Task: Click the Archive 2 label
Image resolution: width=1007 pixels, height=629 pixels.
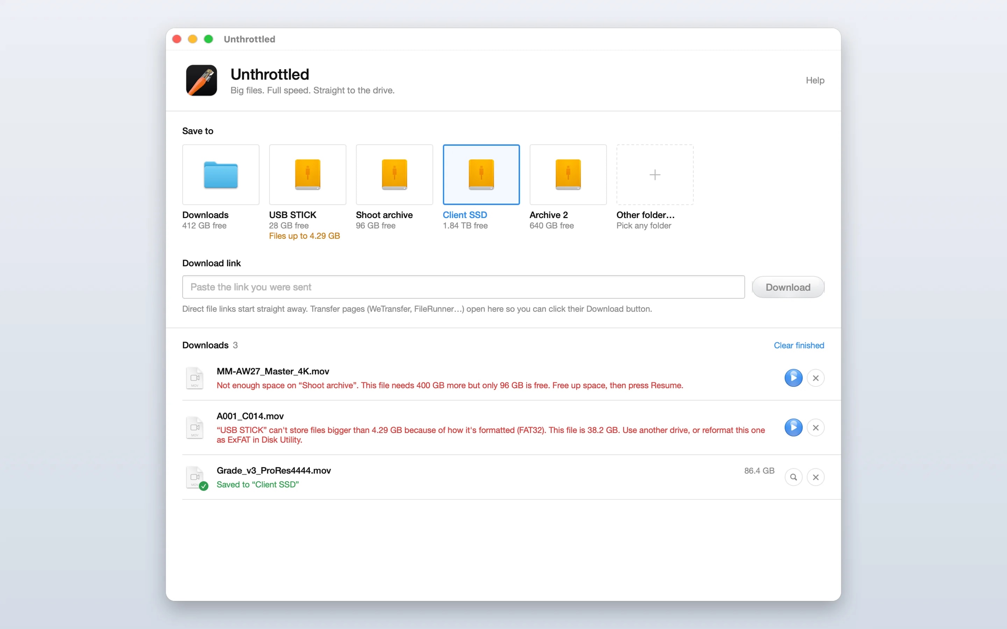Action: pos(549,215)
